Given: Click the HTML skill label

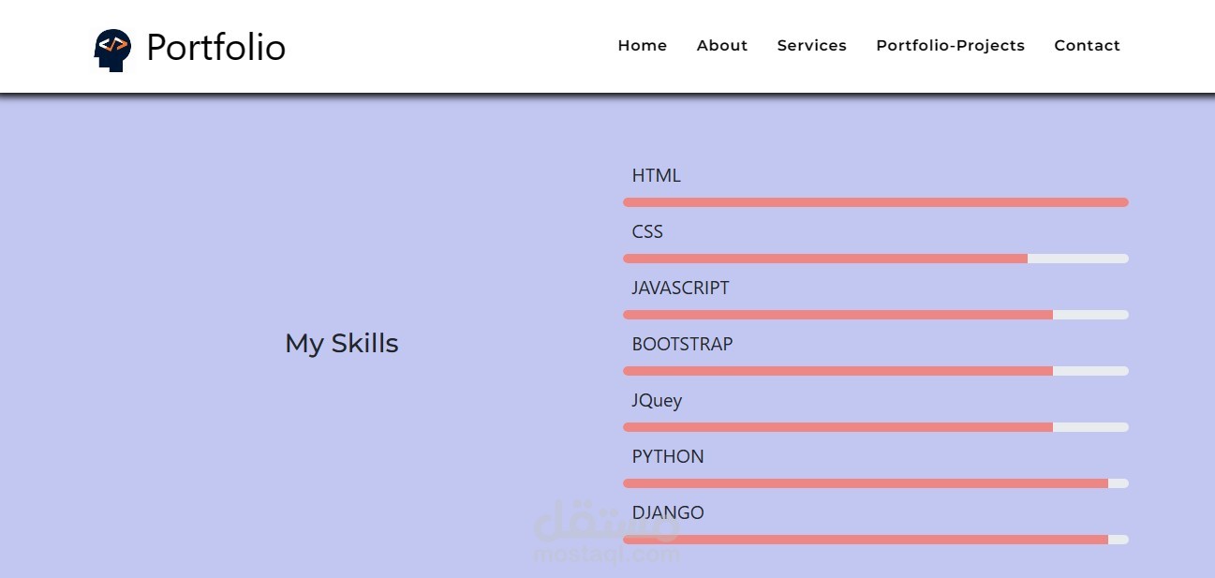Looking at the screenshot, I should (x=656, y=175).
